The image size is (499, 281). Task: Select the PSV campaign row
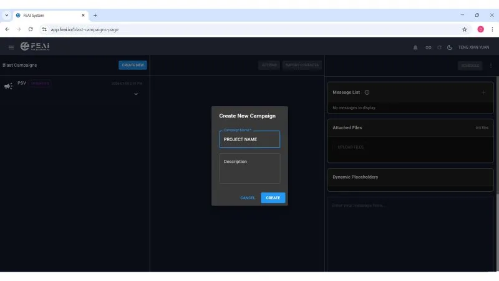click(x=74, y=88)
